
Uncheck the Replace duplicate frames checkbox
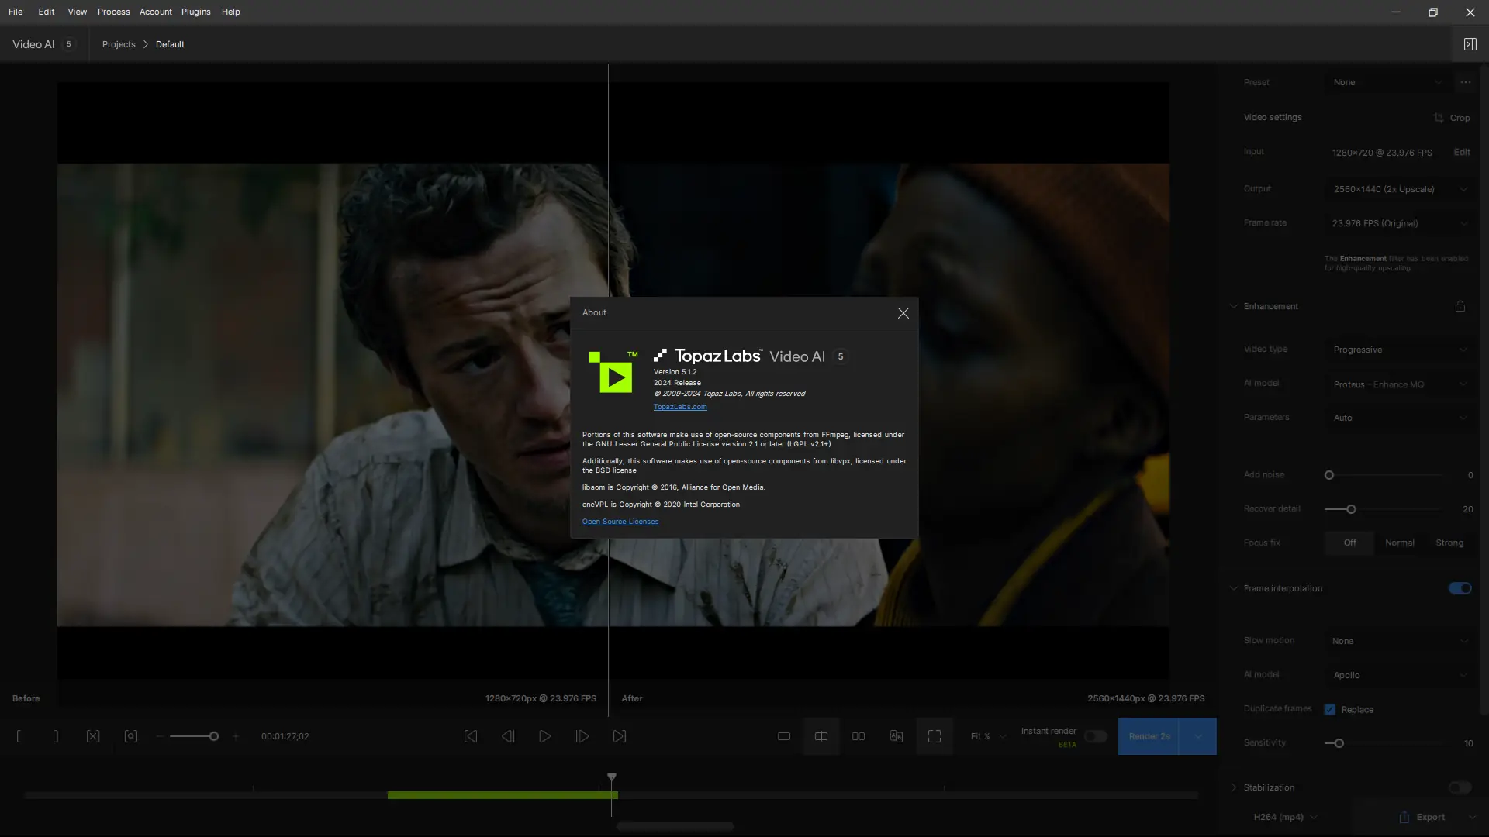click(1330, 709)
